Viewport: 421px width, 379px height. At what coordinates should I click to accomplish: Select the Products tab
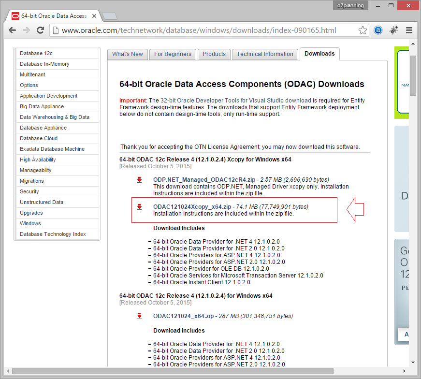[x=214, y=54]
